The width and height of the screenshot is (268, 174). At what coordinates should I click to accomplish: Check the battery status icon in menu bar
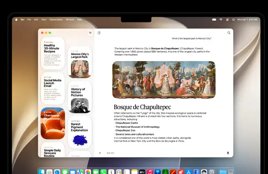pyautogui.click(x=214, y=20)
